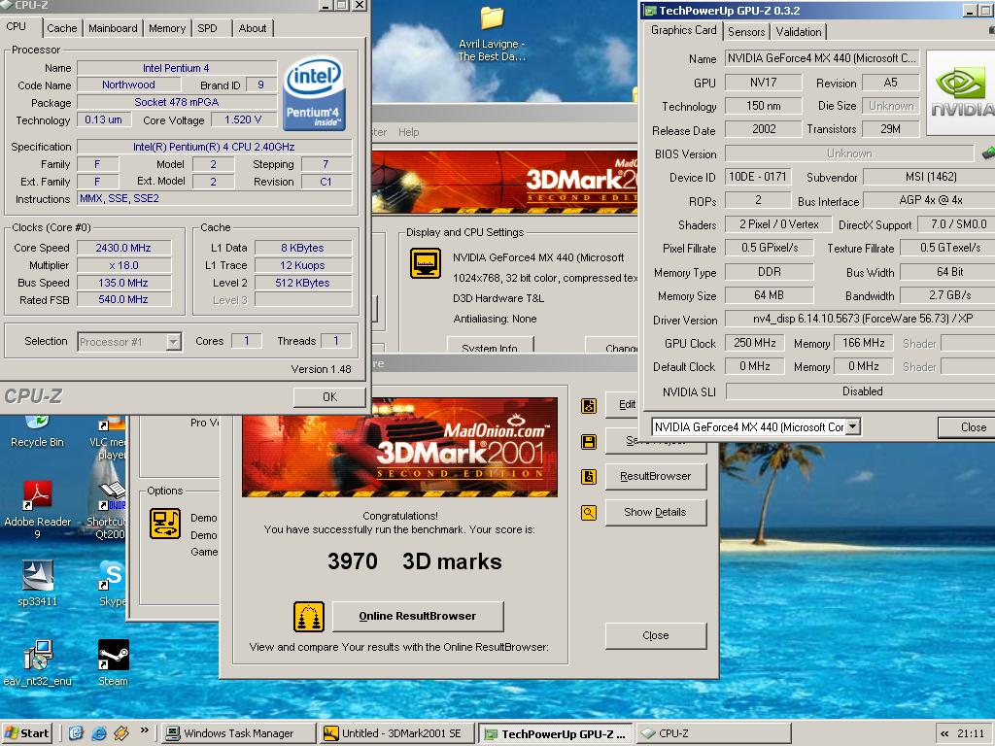Image resolution: width=995 pixels, height=746 pixels.
Task: Click the Driver Version field in GPU-Z
Action: 860,319
